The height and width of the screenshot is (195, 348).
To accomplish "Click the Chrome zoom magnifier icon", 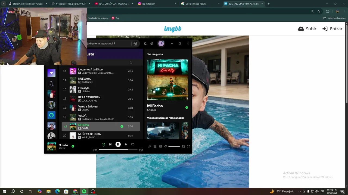I will point(313,11).
